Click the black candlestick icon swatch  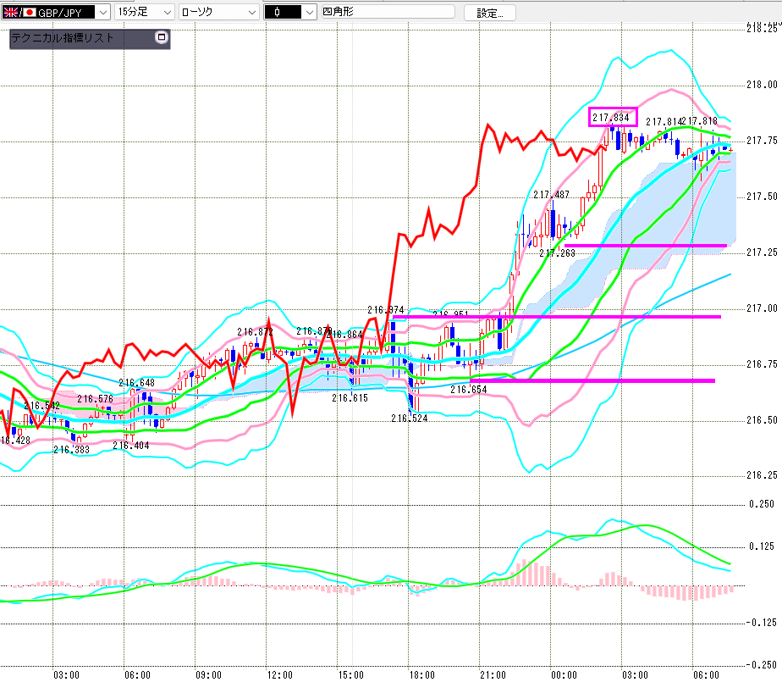pyautogui.click(x=283, y=13)
